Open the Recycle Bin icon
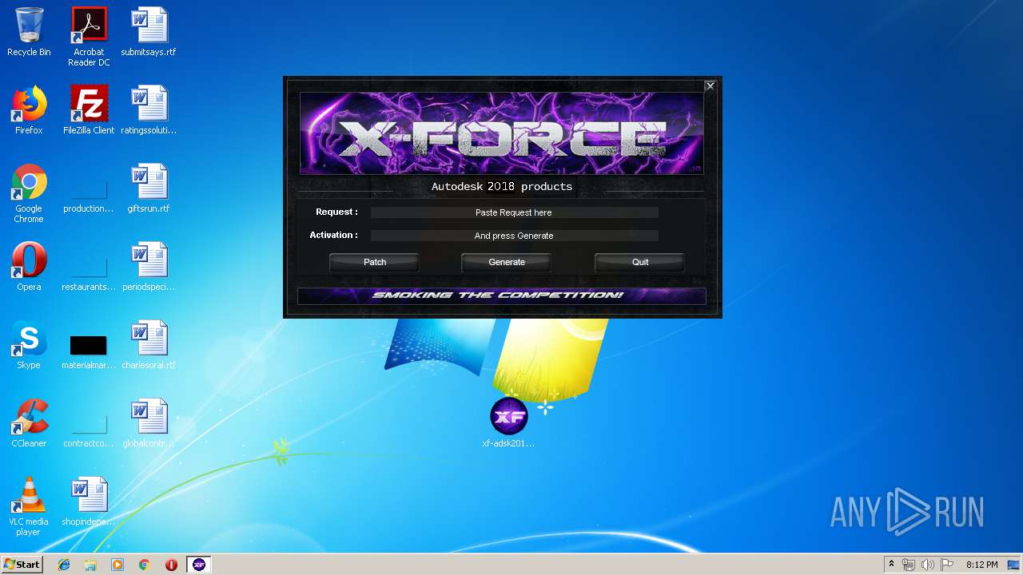Image resolution: width=1023 pixels, height=575 pixels. tap(29, 32)
